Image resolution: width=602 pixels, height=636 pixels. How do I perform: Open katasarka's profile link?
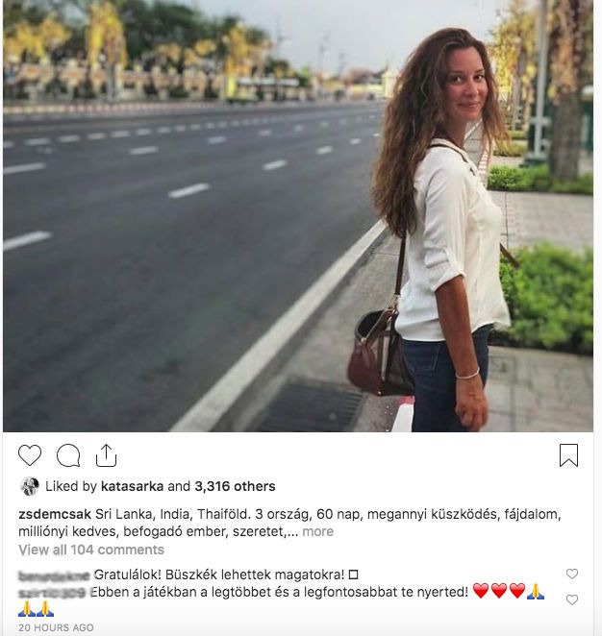click(x=132, y=486)
